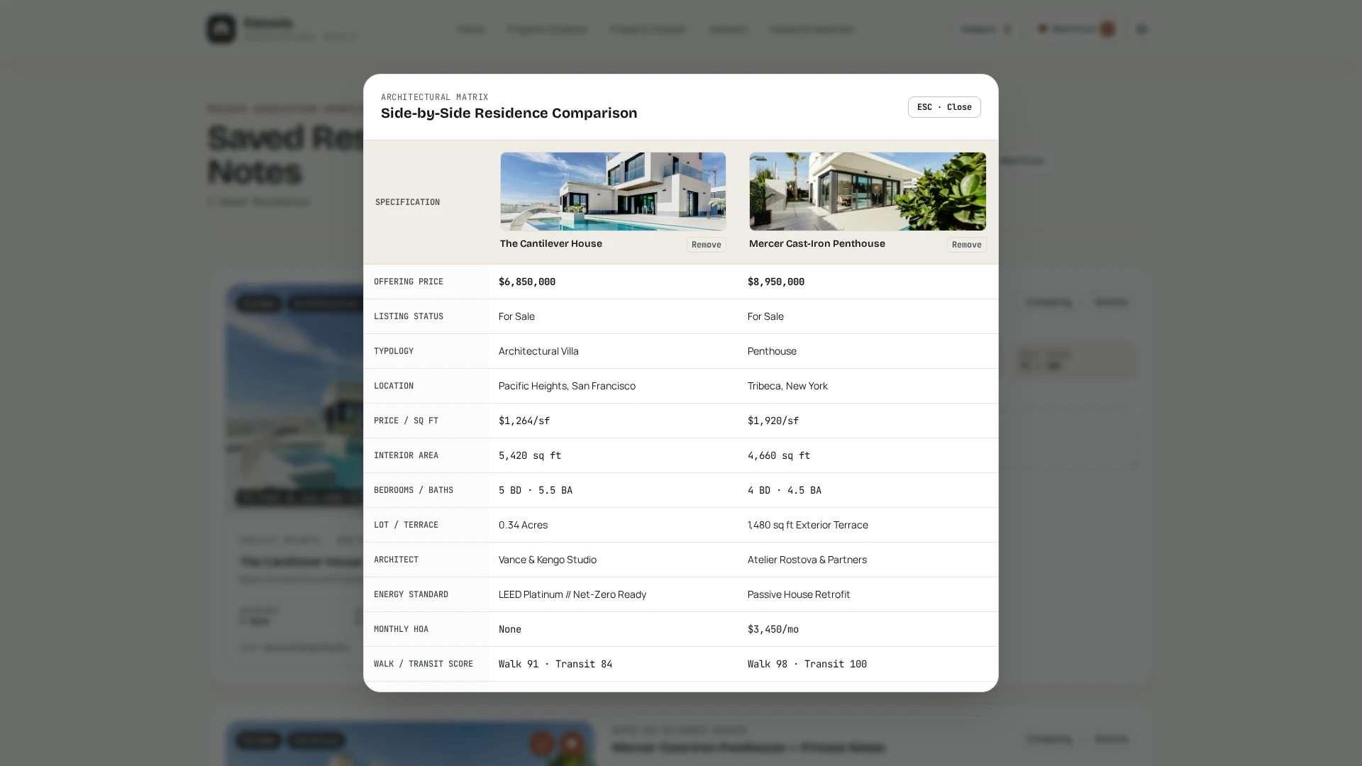
Task: Select 'Pacific Heights, San Francisco' location
Action: (567, 386)
